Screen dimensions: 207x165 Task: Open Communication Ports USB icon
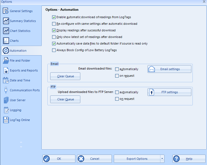pos(6,90)
